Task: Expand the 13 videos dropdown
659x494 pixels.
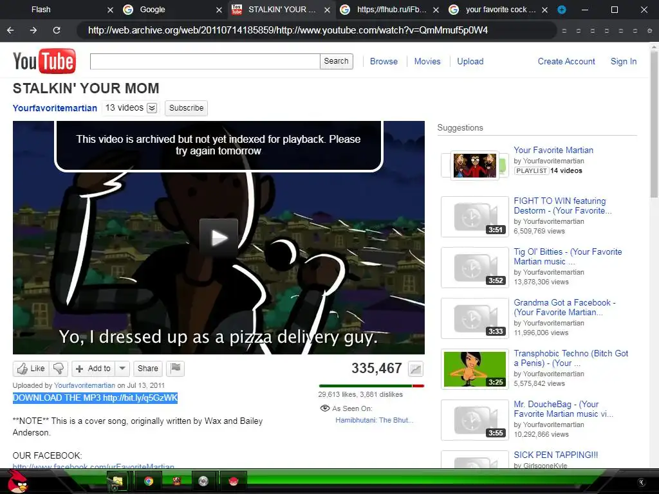Action: pos(152,108)
